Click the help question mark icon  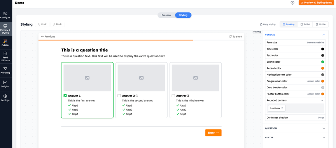tap(292, 3)
